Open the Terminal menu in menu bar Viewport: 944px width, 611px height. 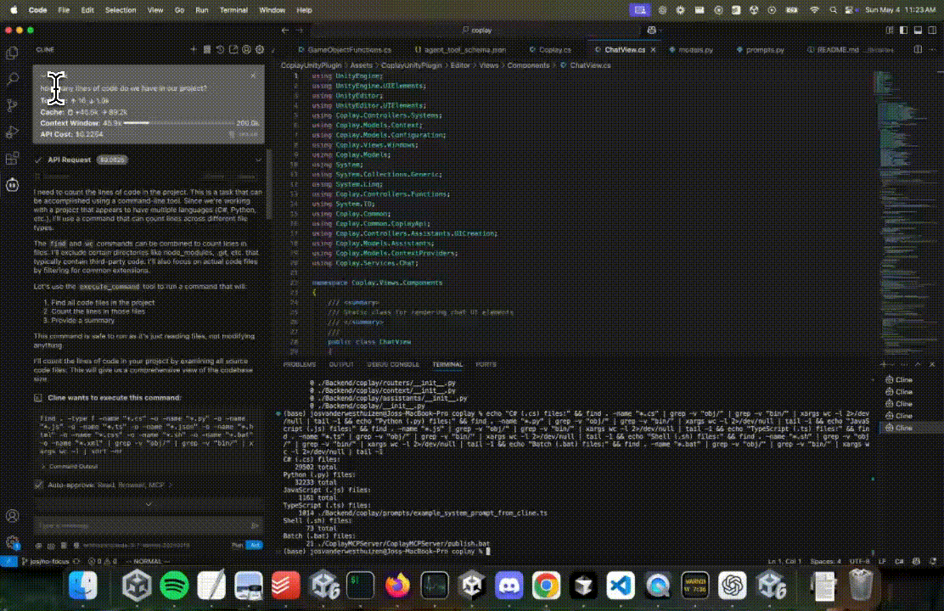click(x=235, y=9)
